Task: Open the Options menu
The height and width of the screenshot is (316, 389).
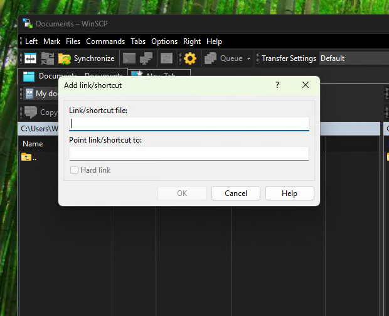Action: [164, 41]
